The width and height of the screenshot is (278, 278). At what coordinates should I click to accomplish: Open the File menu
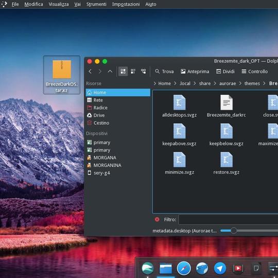point(15,4)
